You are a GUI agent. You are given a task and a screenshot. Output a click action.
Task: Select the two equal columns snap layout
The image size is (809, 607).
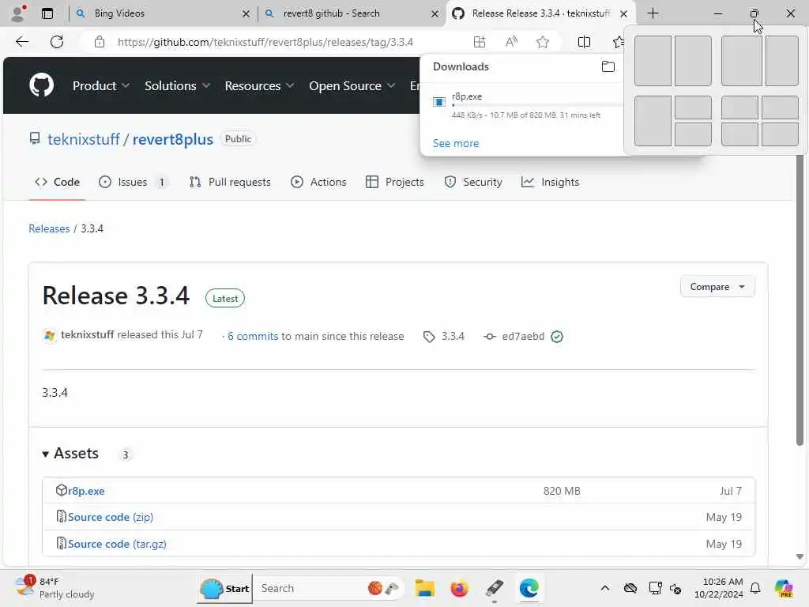click(x=673, y=61)
